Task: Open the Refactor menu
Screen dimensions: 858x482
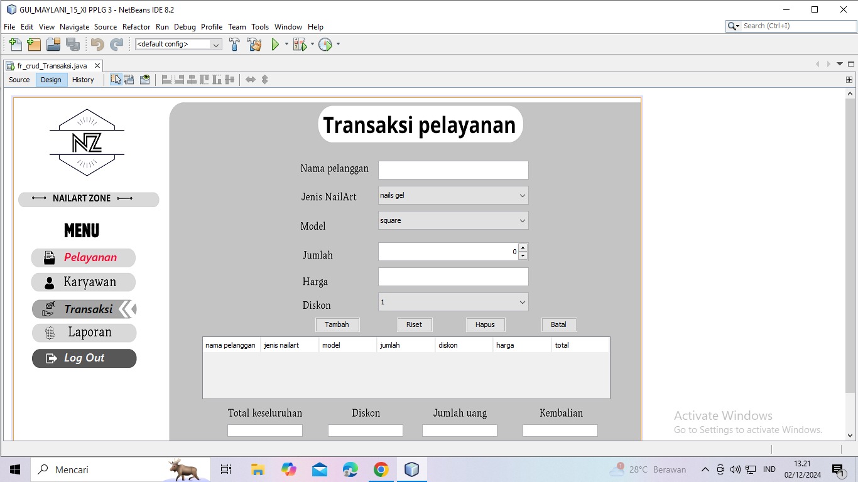Action: point(136,27)
